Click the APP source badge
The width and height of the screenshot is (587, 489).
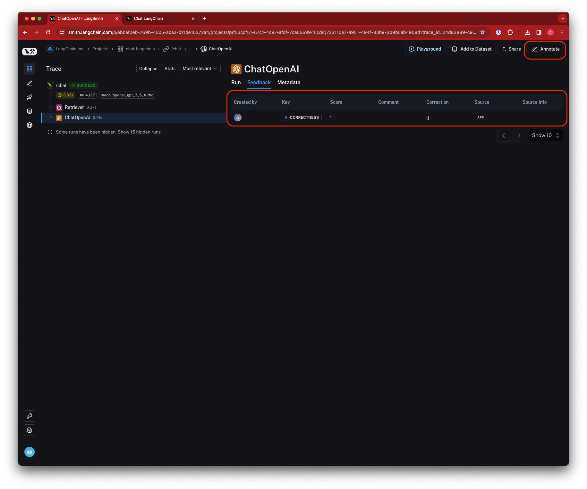pos(481,118)
